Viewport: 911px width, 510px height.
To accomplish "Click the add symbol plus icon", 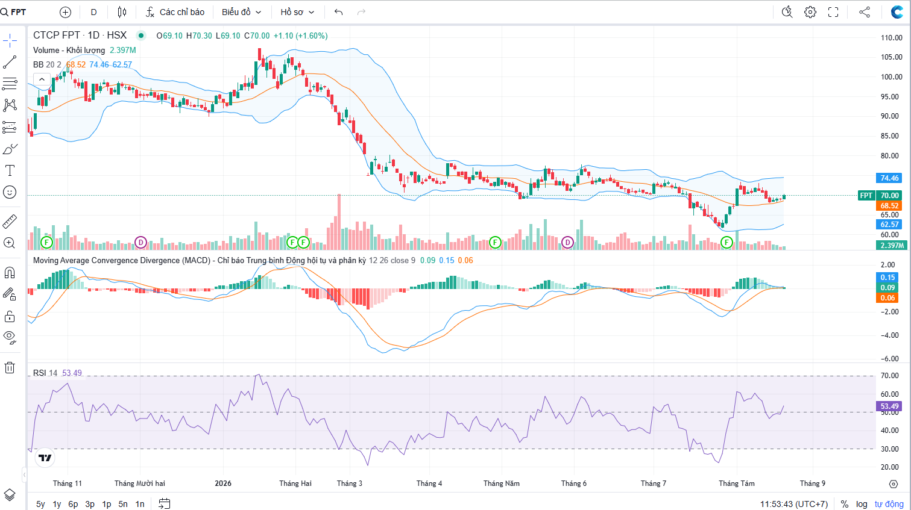I will click(66, 12).
